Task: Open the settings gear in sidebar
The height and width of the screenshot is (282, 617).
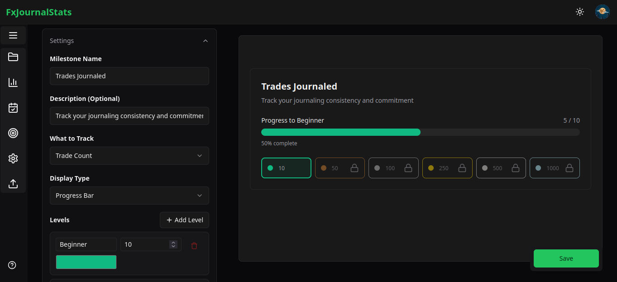Action: 13,158
